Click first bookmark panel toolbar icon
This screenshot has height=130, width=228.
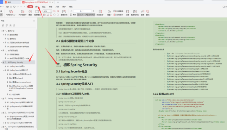3,25
